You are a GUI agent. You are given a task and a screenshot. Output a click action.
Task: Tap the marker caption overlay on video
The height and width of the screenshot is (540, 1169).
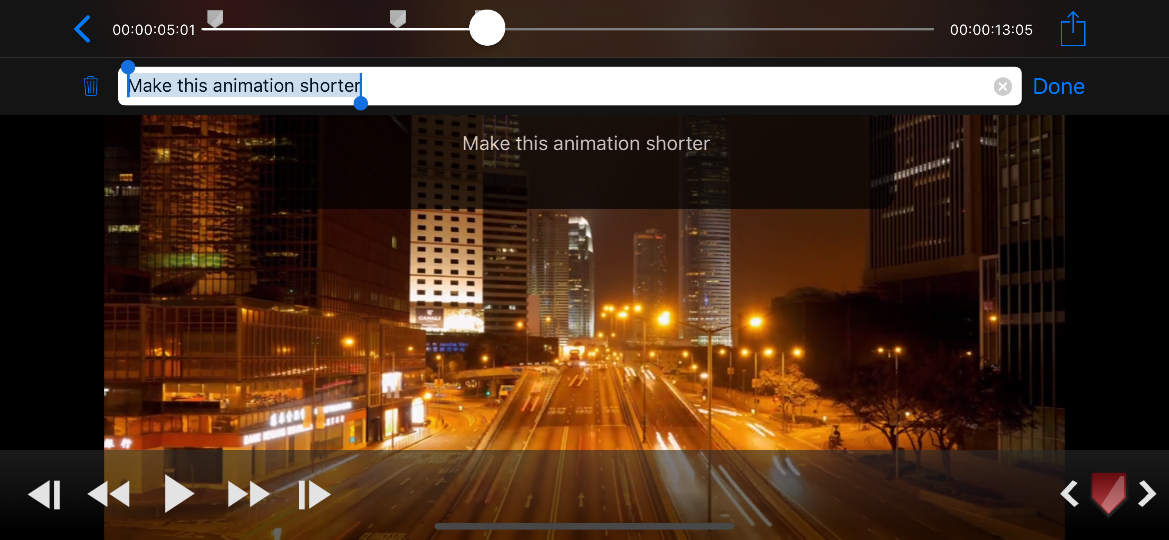(x=585, y=143)
